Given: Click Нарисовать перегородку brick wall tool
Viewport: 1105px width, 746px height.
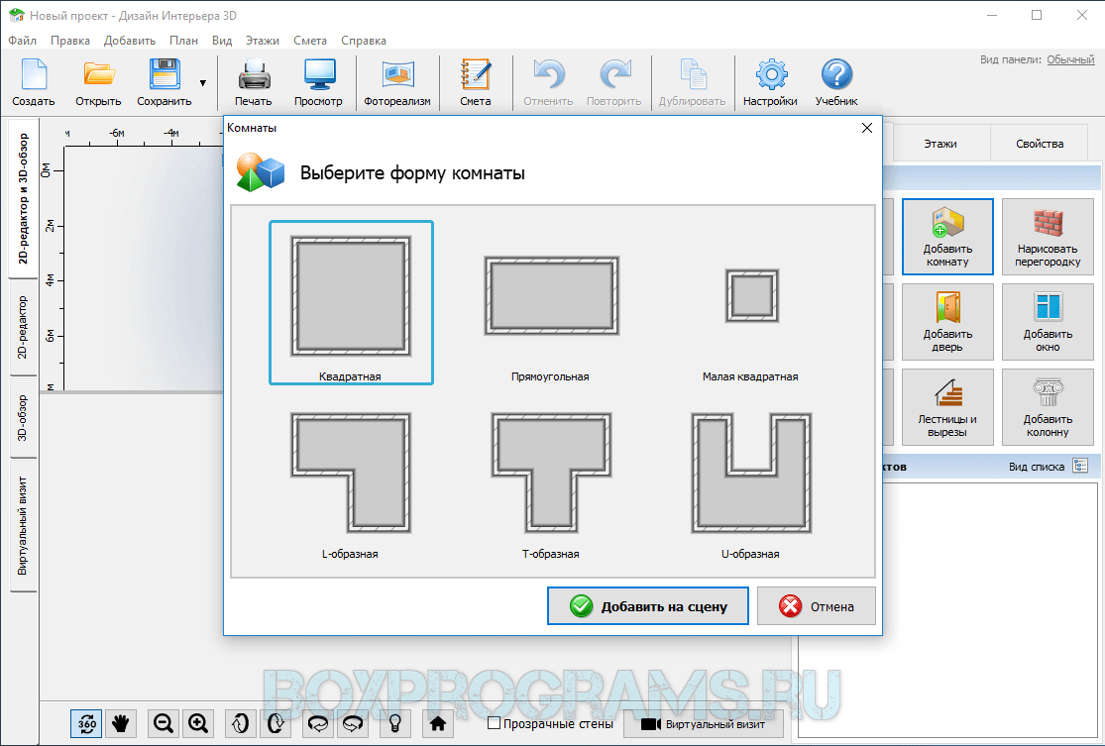Looking at the screenshot, I should click(1048, 237).
